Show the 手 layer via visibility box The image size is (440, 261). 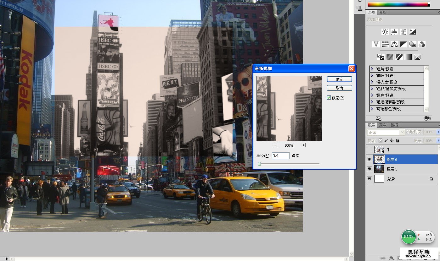(369, 150)
